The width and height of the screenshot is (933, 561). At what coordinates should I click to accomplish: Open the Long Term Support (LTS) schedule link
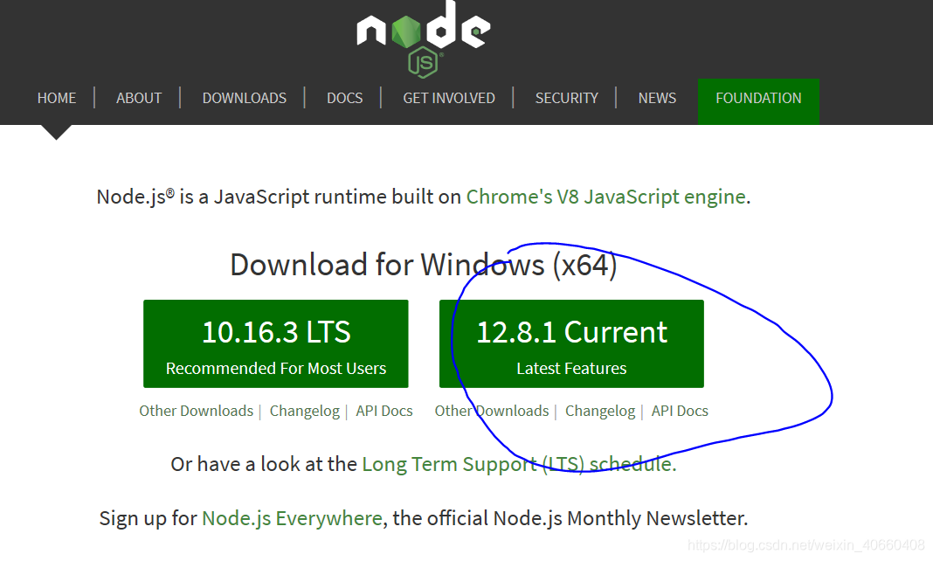tap(518, 464)
